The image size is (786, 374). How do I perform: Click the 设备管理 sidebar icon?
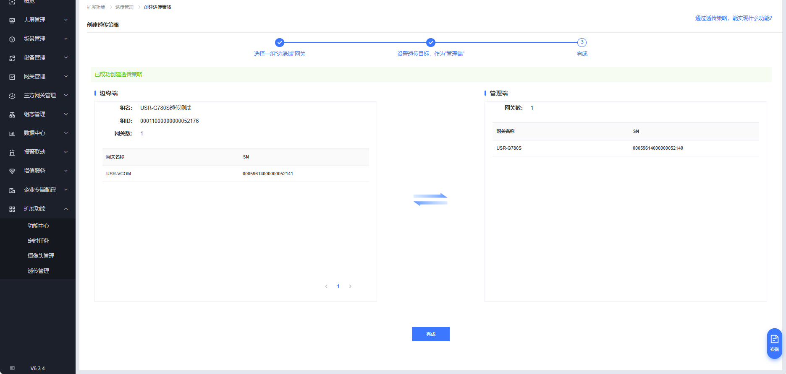tap(12, 58)
